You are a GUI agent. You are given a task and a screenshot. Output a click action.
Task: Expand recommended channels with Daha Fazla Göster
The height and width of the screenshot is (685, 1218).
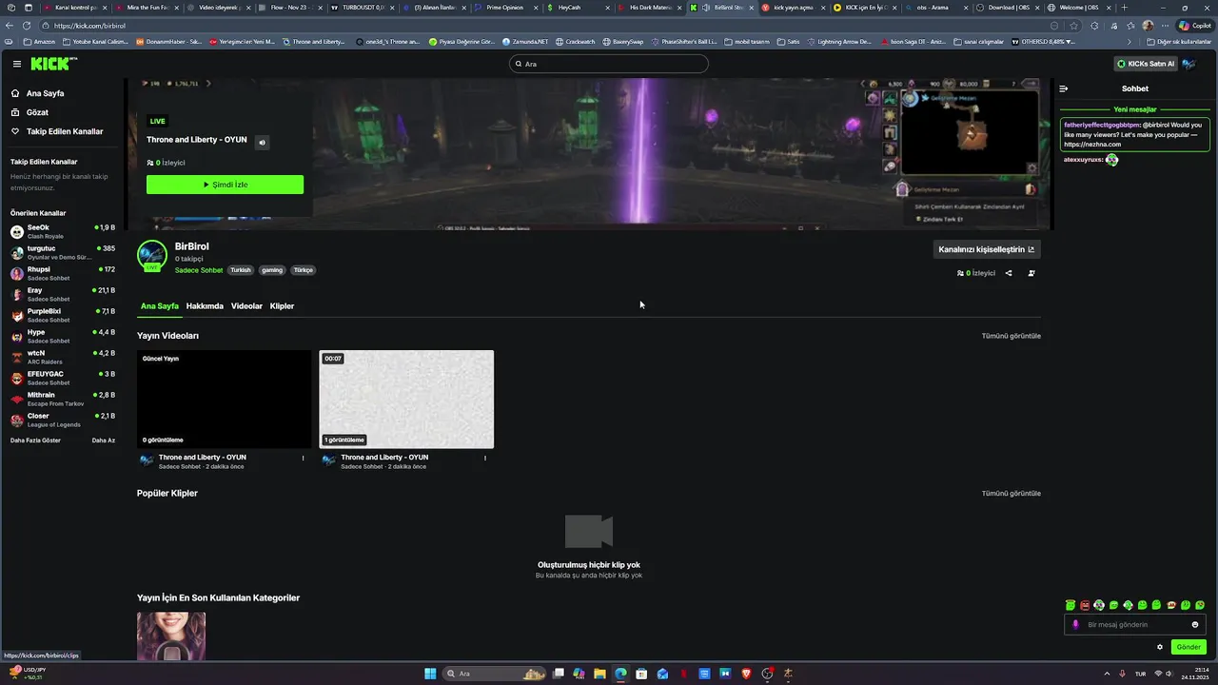[x=35, y=440]
